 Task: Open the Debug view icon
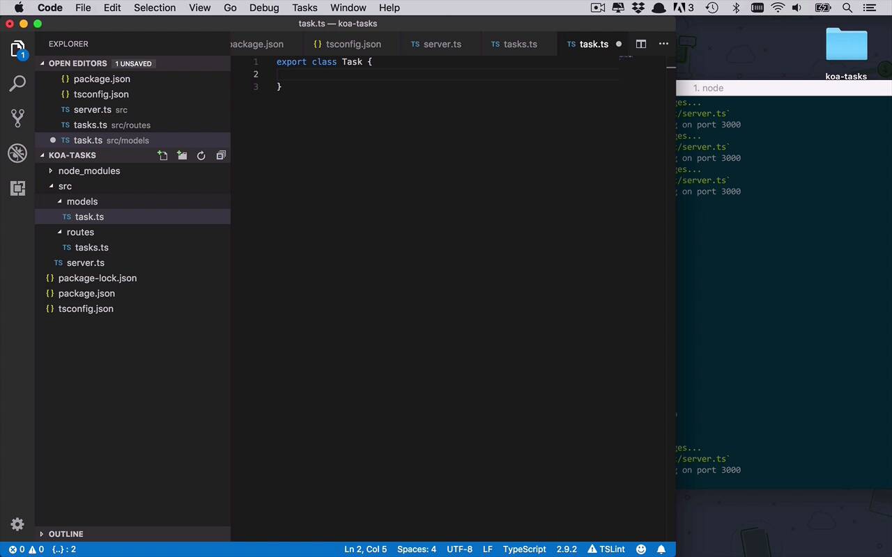pos(17,153)
